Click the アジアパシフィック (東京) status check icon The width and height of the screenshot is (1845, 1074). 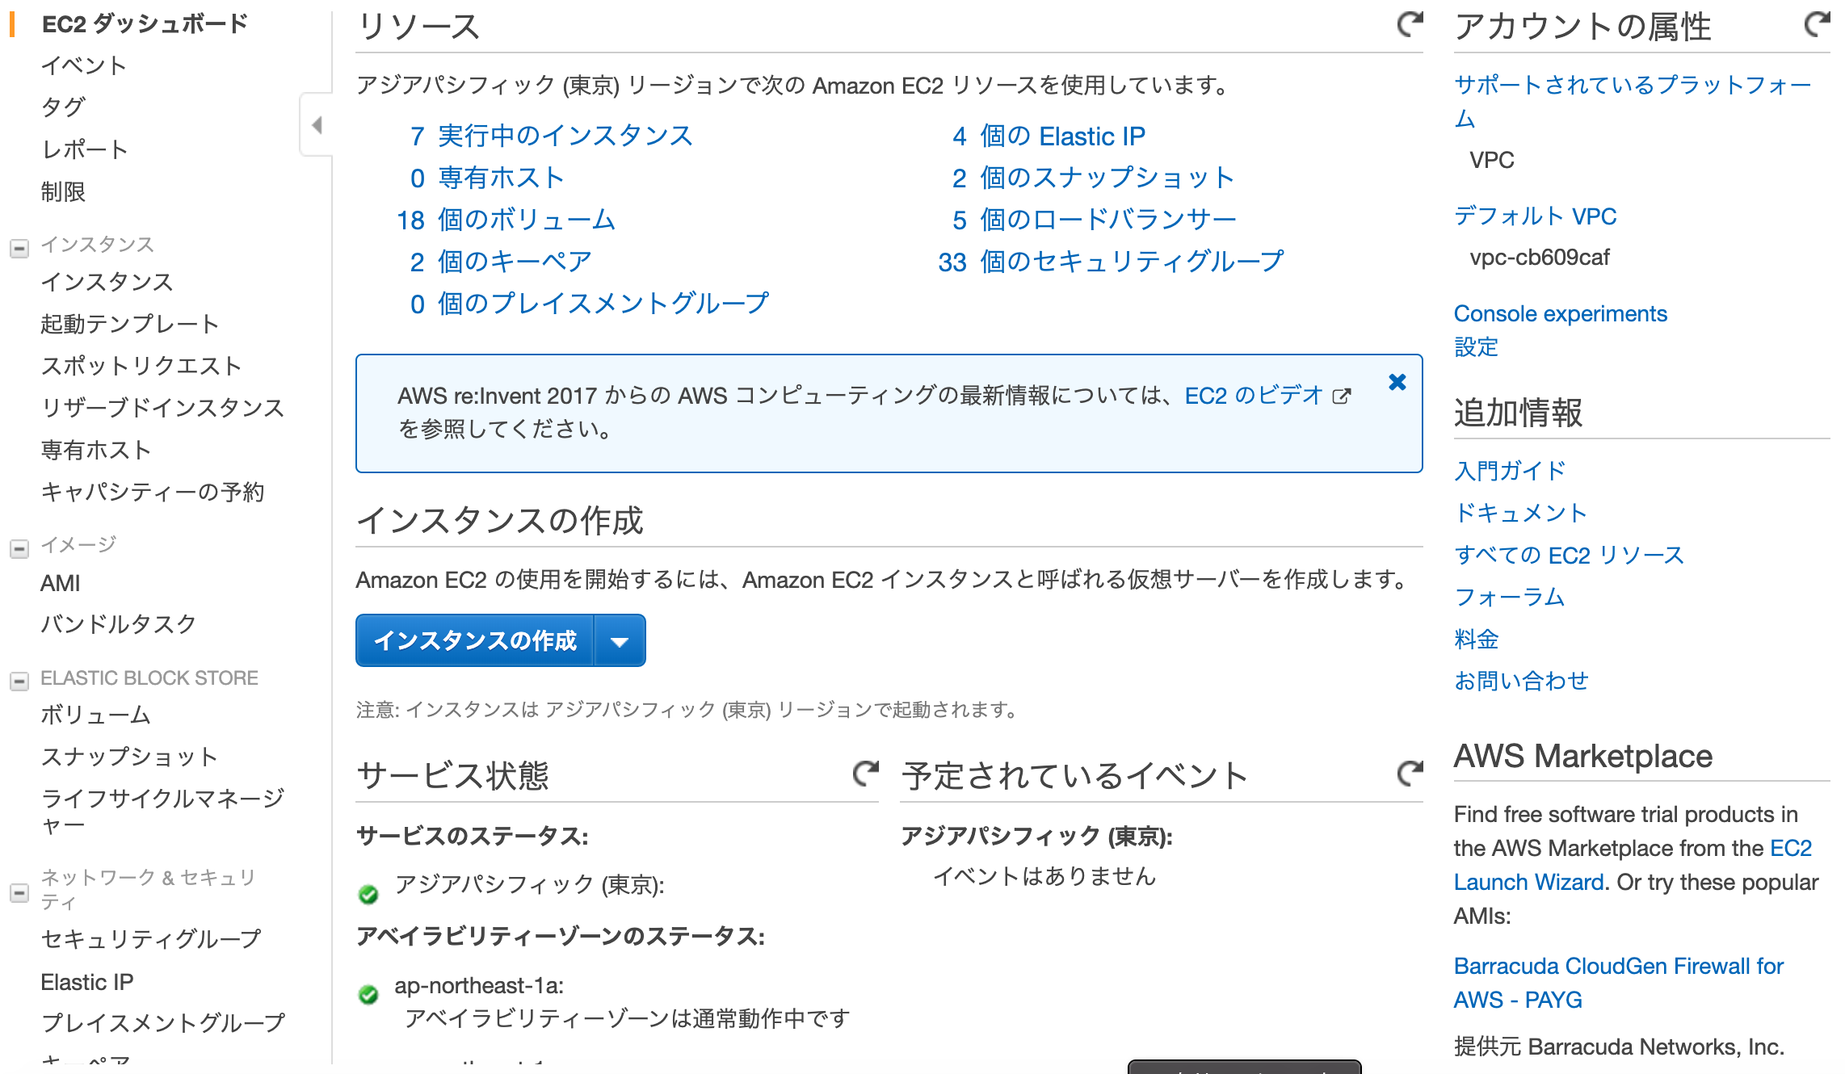click(368, 894)
